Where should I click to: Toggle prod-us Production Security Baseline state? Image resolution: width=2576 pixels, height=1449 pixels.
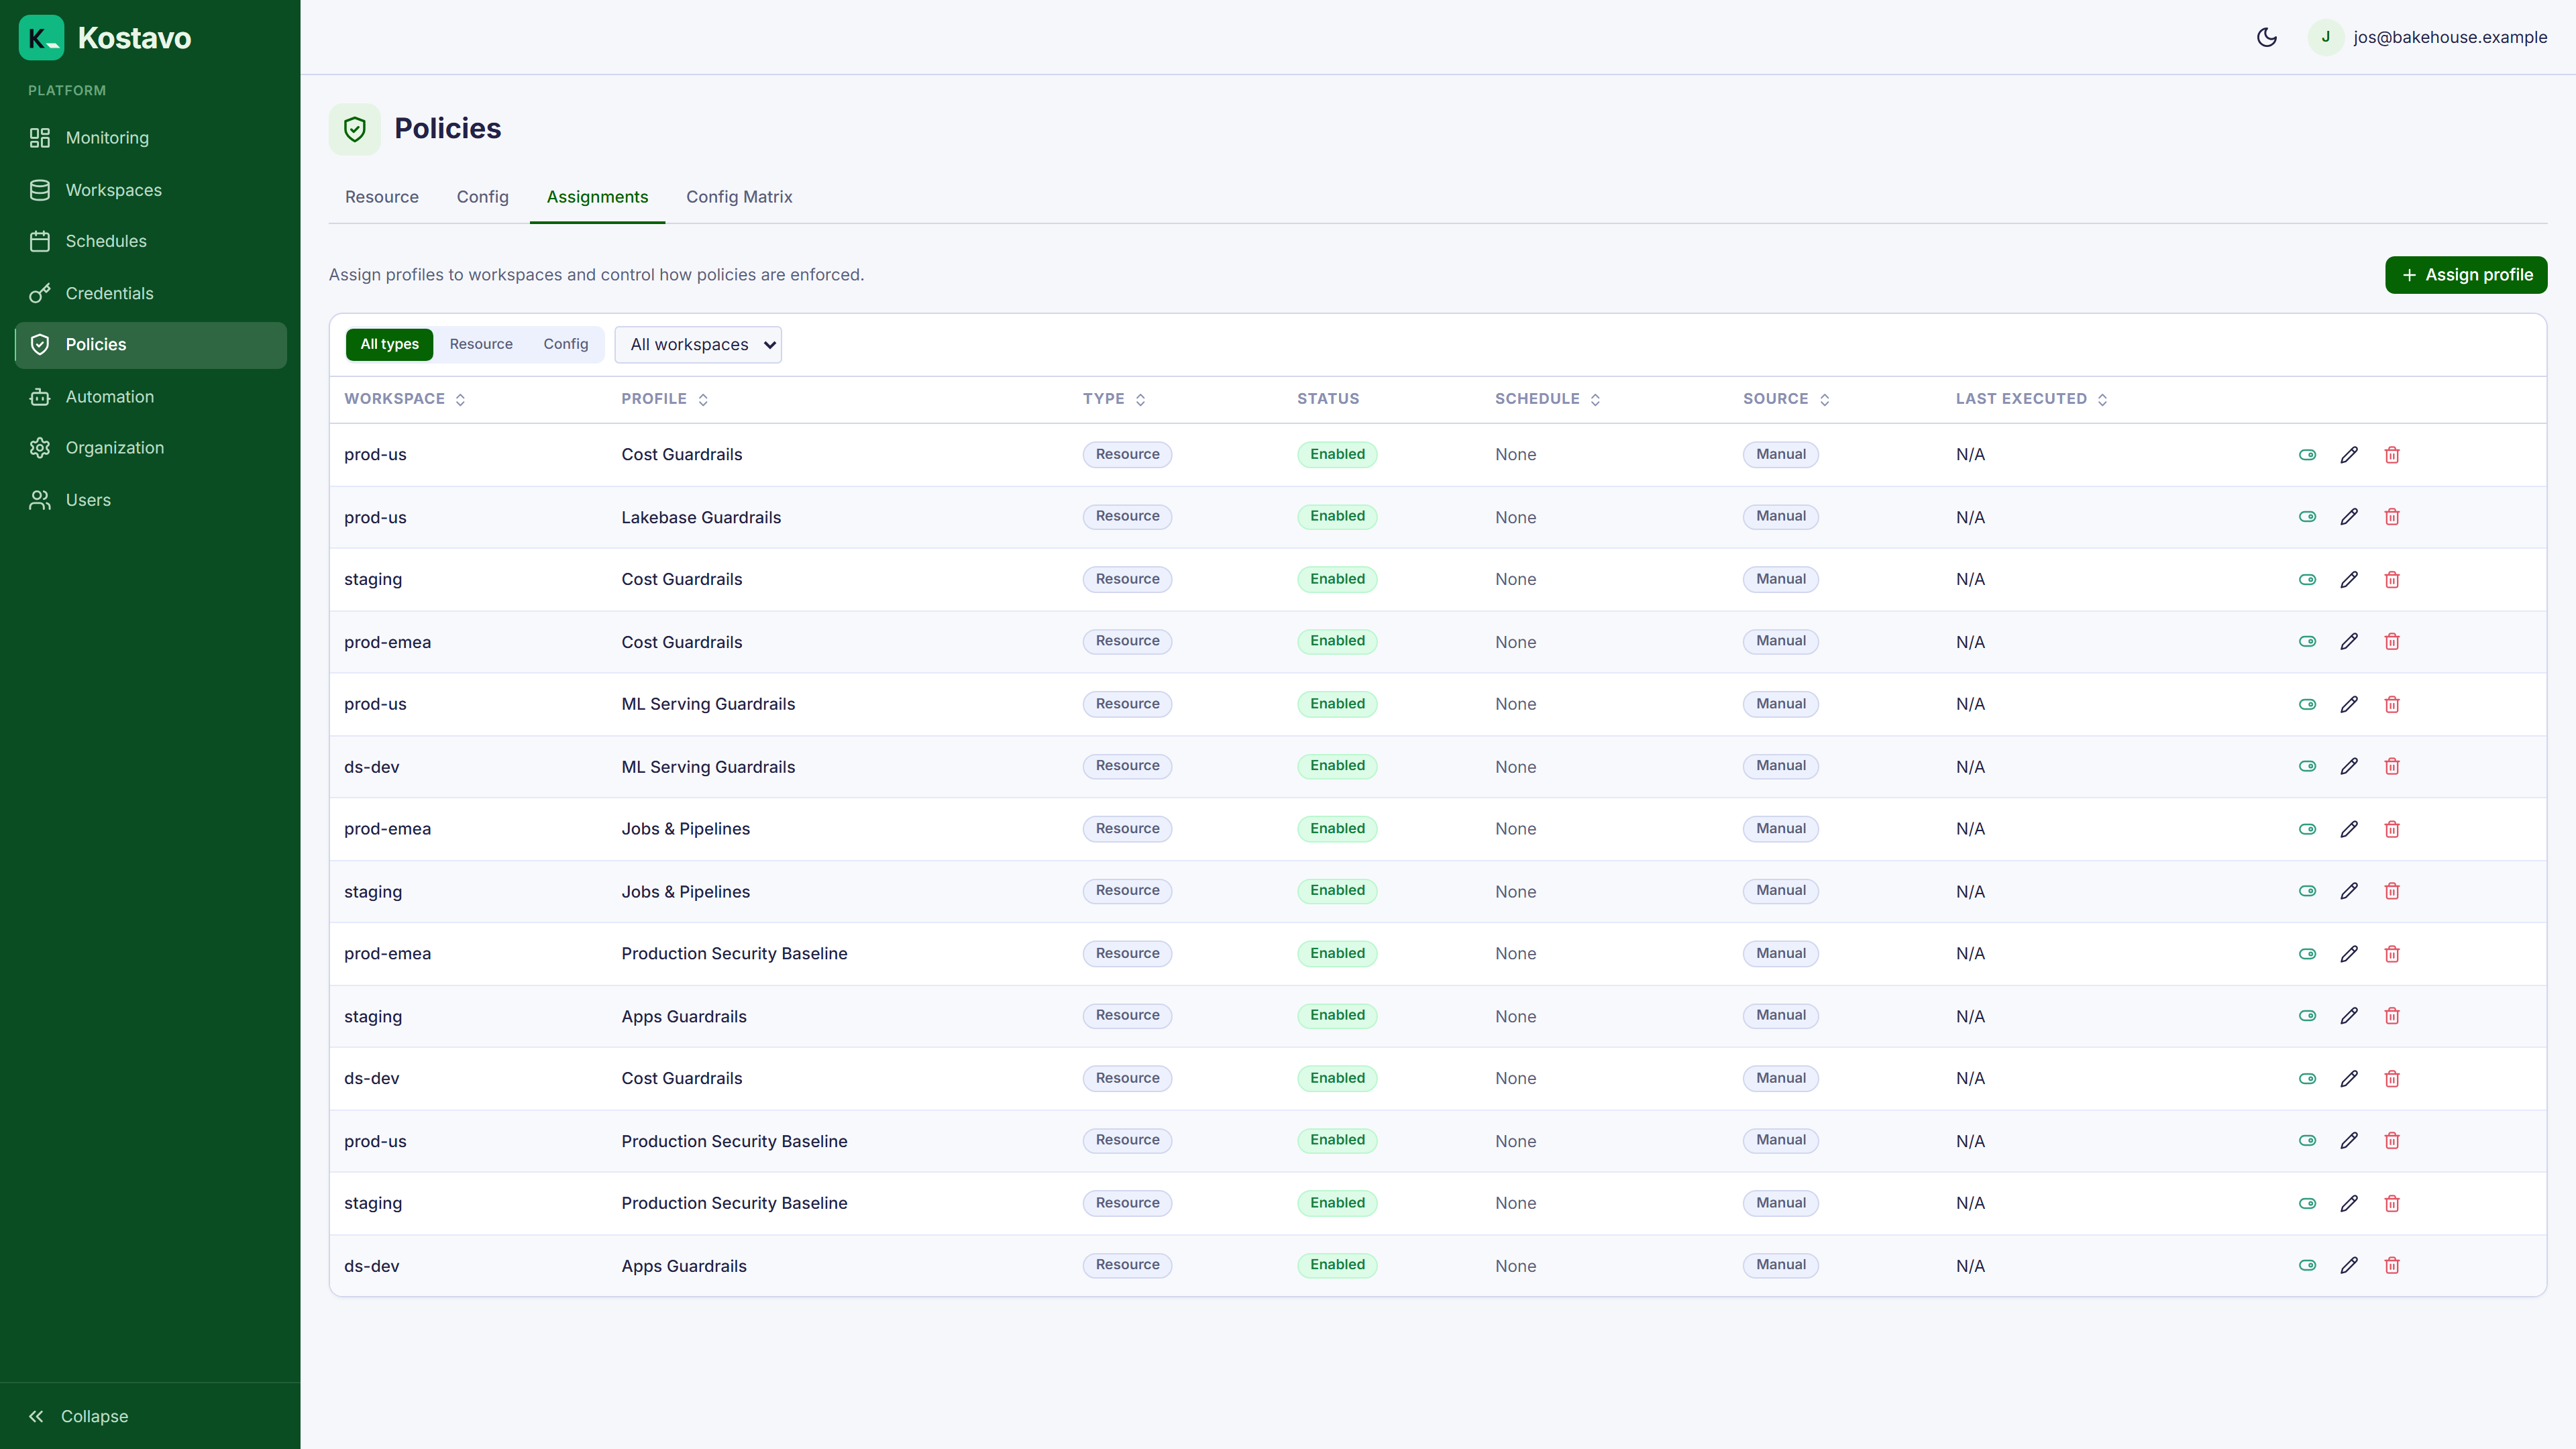[2307, 1141]
